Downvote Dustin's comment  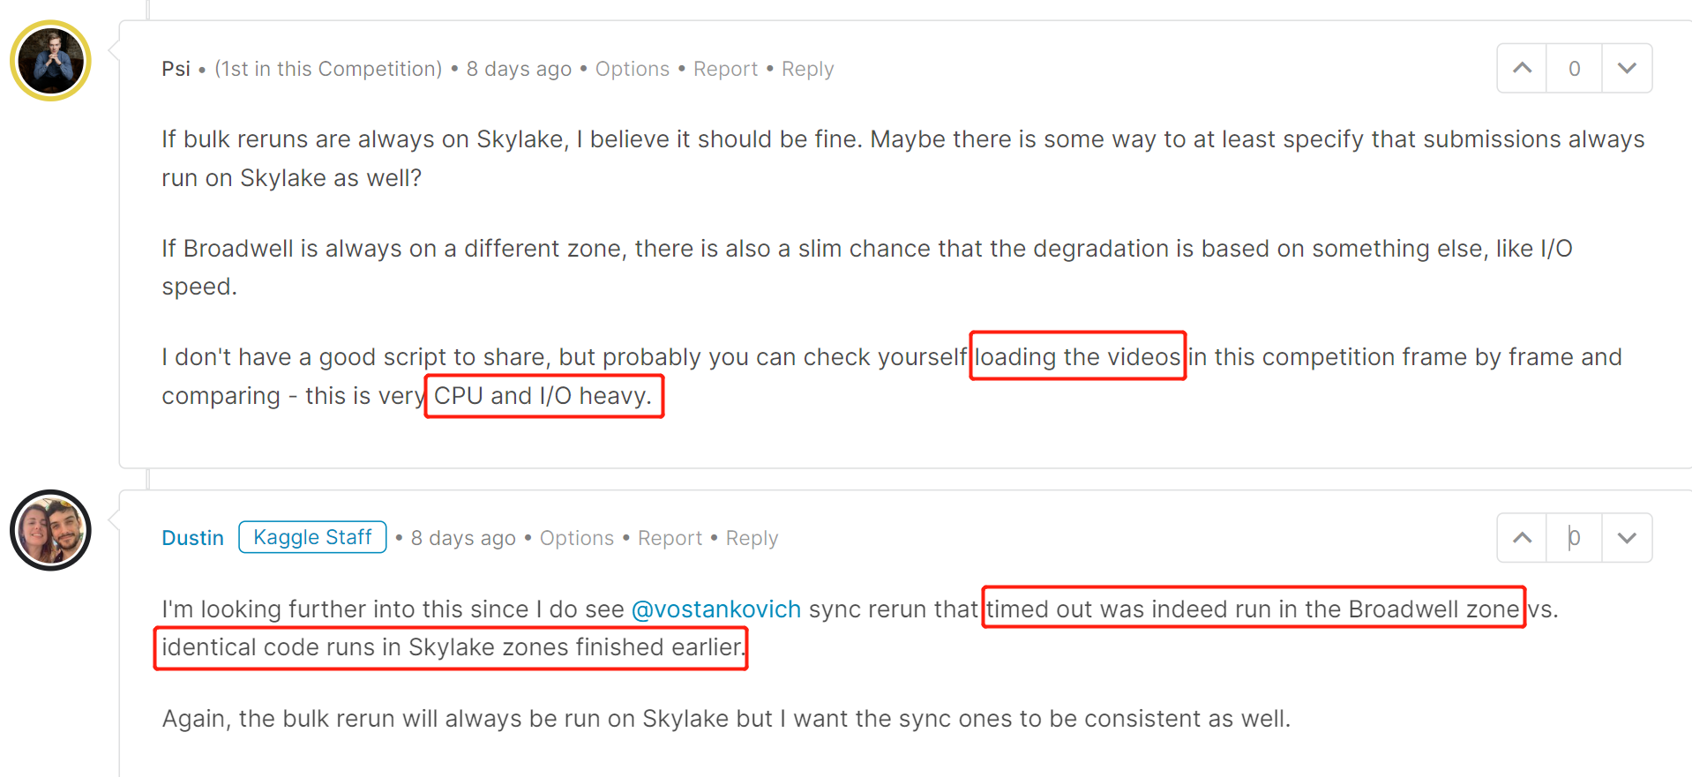tap(1627, 537)
